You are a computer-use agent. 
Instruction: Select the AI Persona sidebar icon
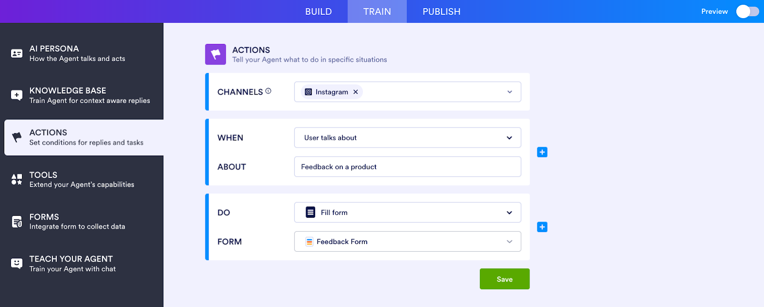click(16, 53)
